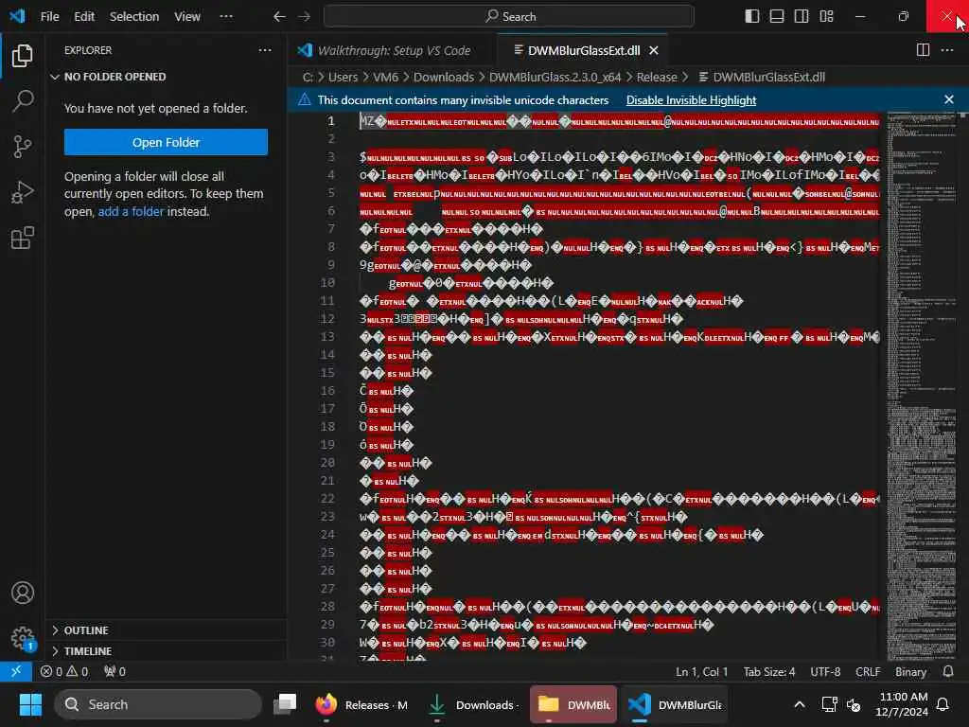
Task: Select the DWMBlurGlassExt.dll editor tab
Action: [x=583, y=51]
